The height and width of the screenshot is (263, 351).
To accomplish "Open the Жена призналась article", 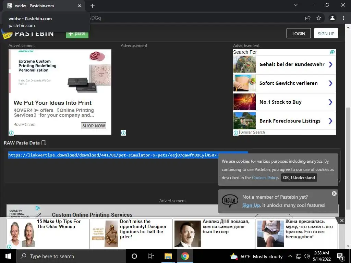I will [x=296, y=234].
